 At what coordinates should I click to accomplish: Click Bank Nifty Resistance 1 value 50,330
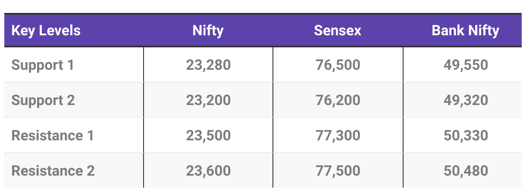(x=466, y=136)
